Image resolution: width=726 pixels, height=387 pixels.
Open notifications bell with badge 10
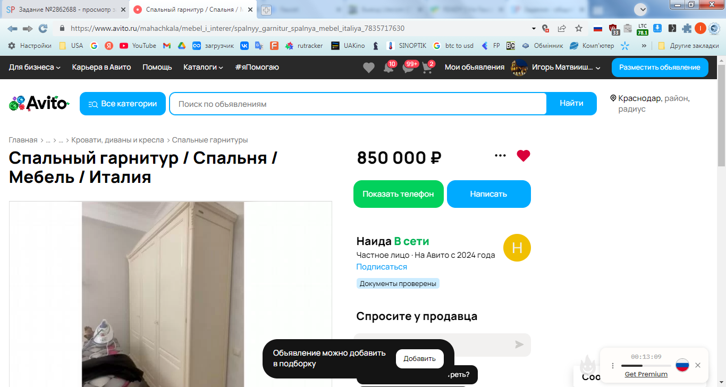389,68
